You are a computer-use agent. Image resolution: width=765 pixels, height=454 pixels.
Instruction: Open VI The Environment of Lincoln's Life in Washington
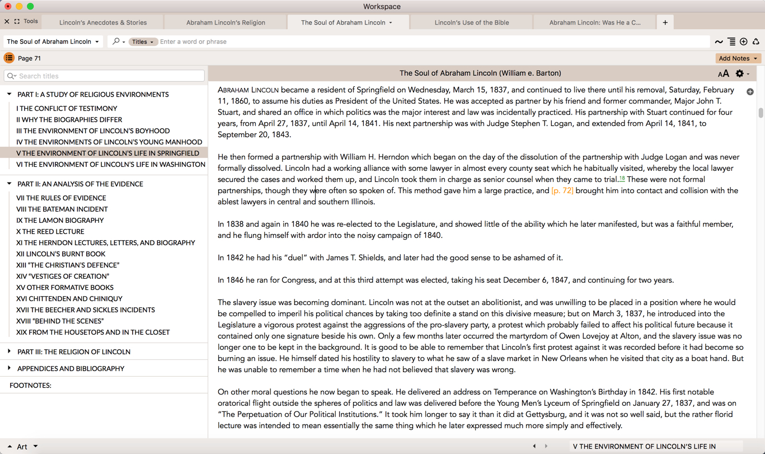point(111,164)
